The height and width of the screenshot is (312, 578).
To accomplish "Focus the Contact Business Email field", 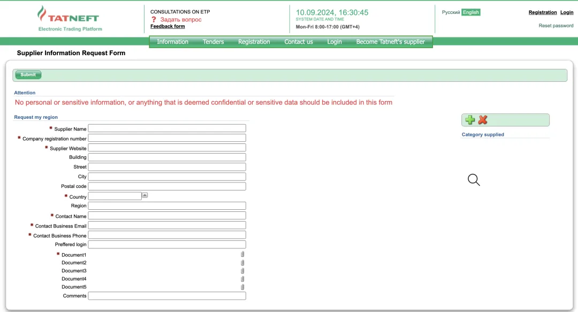I will tap(167, 225).
